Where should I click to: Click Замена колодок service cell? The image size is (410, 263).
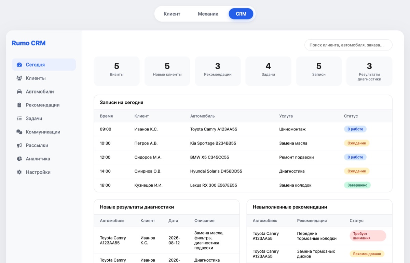tap(295, 185)
